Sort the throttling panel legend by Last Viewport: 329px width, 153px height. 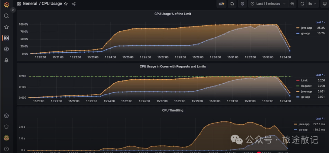[x=320, y=119]
